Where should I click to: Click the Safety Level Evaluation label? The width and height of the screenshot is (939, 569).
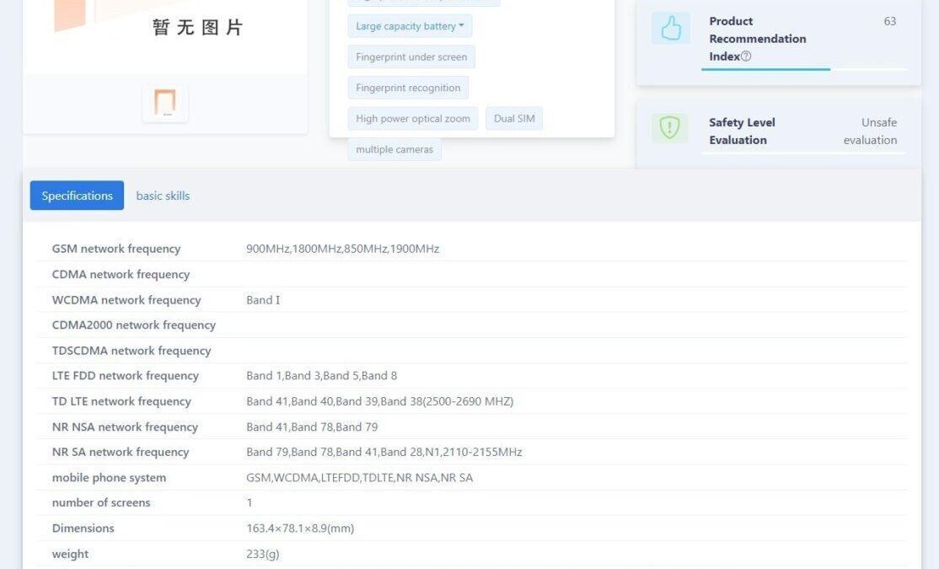tap(742, 132)
